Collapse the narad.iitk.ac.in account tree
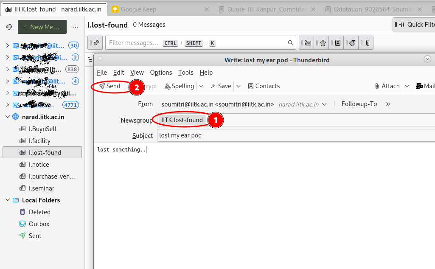 [7, 117]
